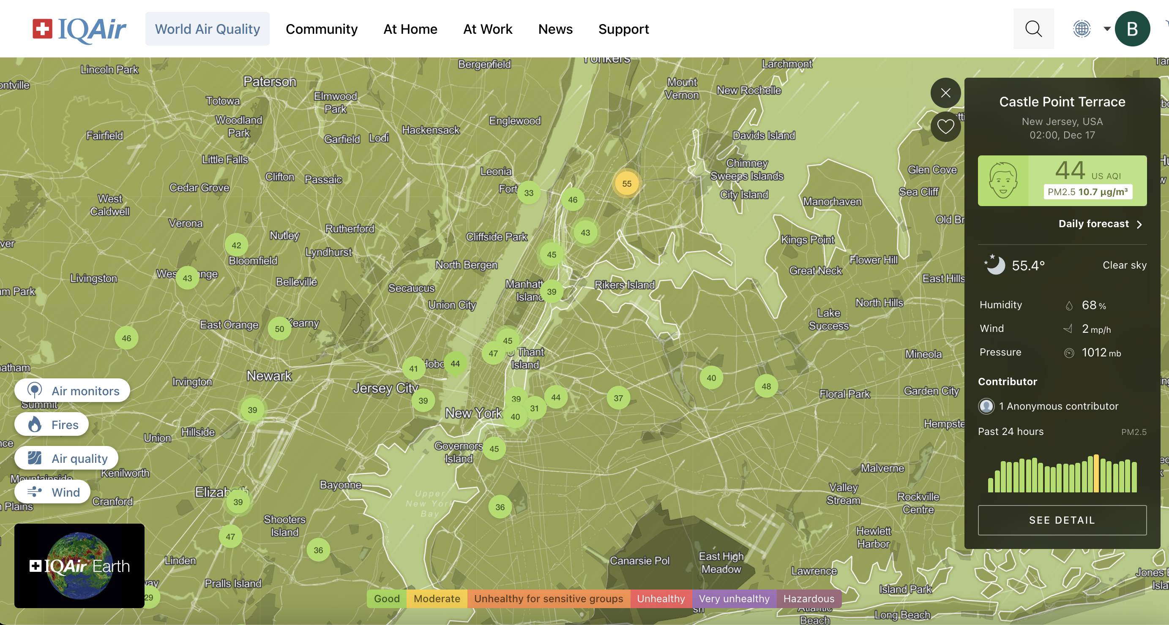1169x625 pixels.
Task: Toggle the Air monitors layer
Action: click(x=72, y=391)
